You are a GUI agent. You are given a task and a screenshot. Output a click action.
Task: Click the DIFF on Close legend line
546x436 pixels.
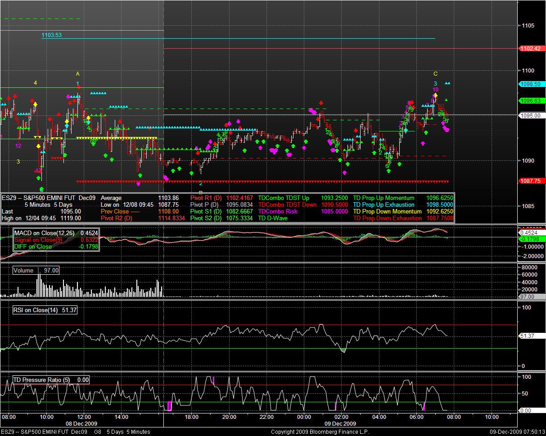click(33, 246)
